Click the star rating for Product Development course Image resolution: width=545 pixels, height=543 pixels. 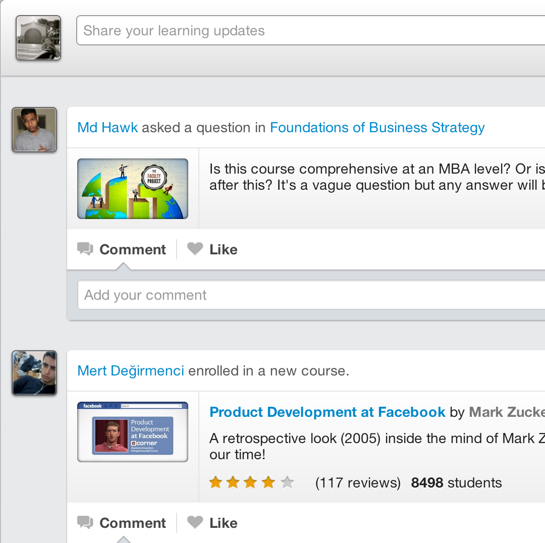point(251,482)
